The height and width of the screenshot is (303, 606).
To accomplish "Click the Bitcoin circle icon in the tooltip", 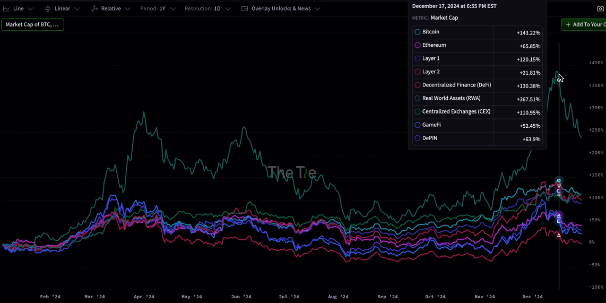I will [418, 32].
